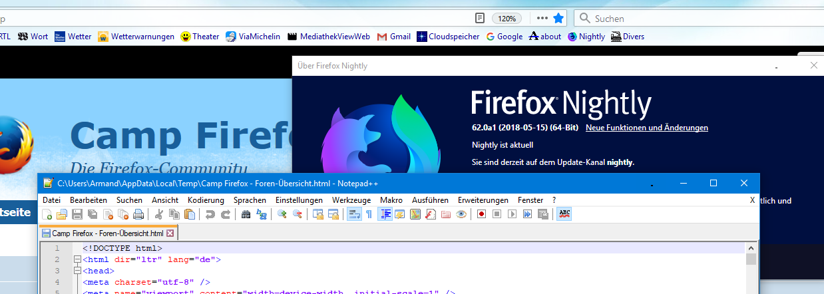Collapse the head tag fold on line 3

[77, 271]
